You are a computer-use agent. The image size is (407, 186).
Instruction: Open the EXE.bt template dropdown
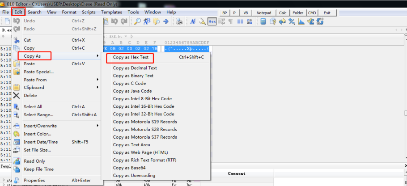126,36
